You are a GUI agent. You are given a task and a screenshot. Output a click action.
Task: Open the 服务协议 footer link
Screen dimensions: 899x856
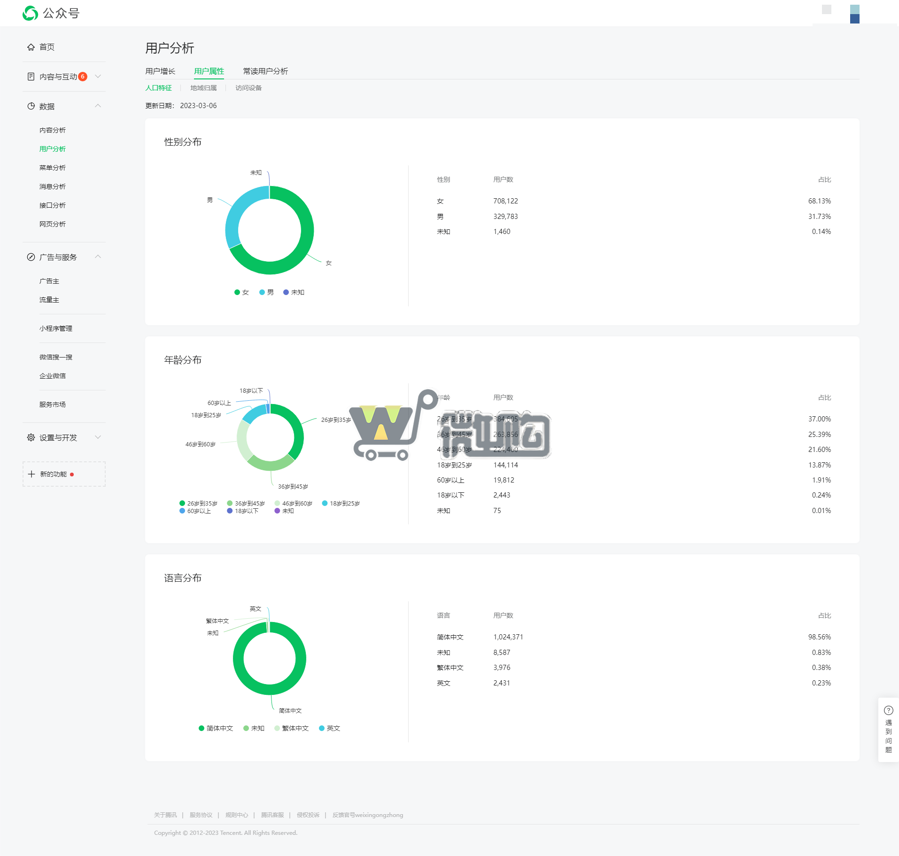(201, 815)
